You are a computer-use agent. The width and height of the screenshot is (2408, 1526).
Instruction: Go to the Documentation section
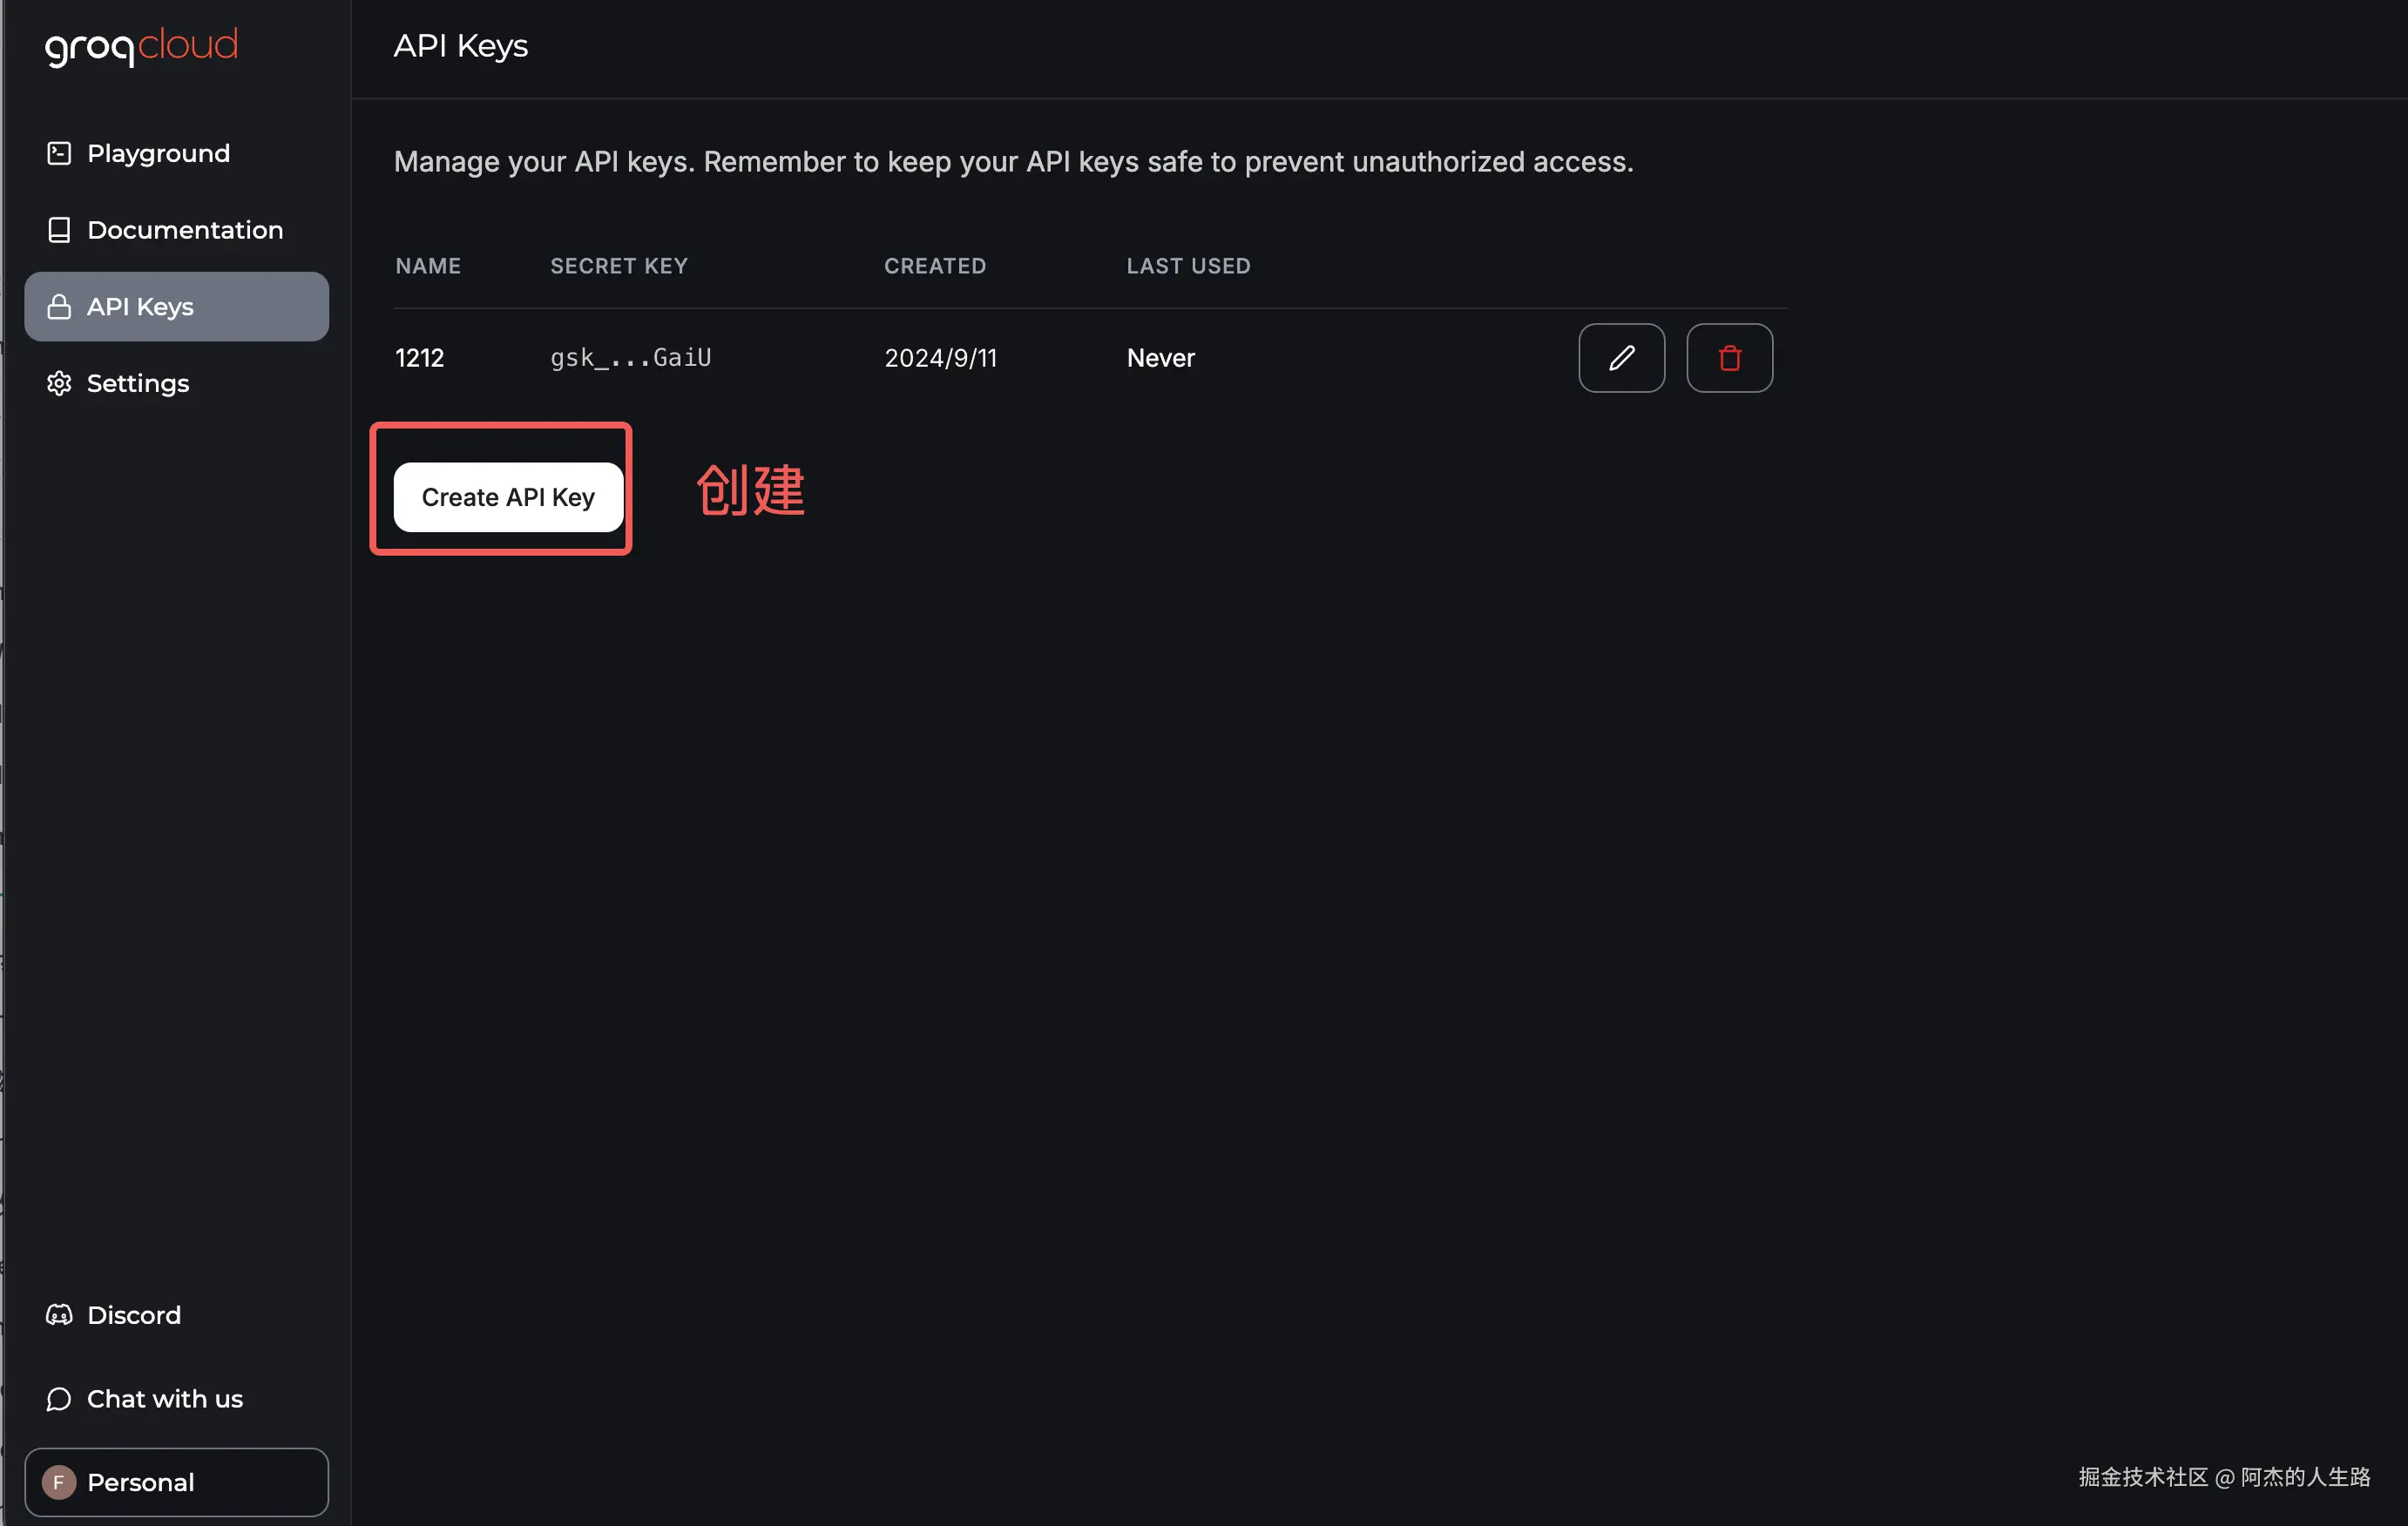pos(185,230)
